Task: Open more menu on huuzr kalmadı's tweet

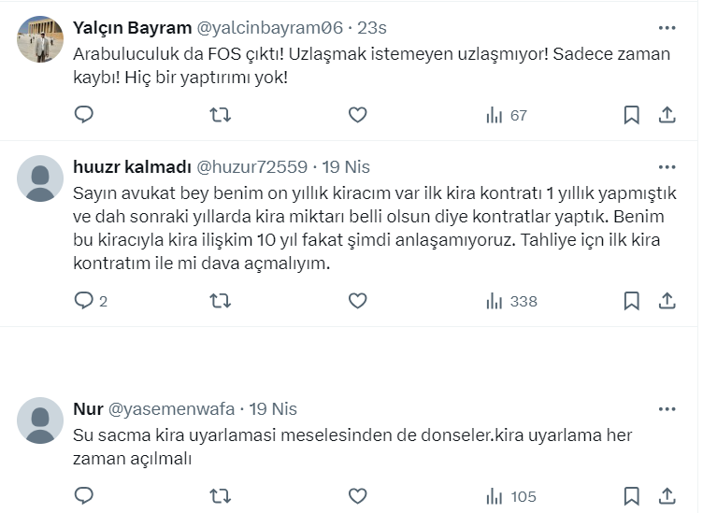Action: pos(667,167)
